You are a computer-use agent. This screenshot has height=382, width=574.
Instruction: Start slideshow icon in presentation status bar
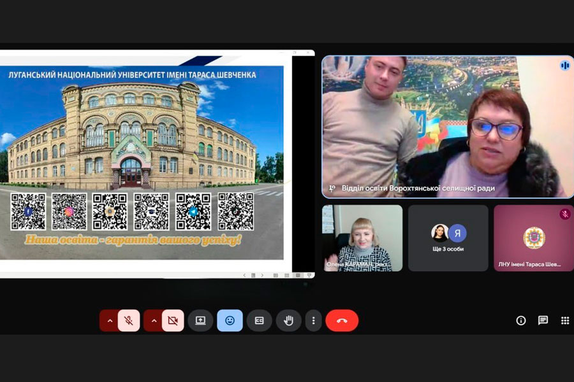(x=309, y=275)
